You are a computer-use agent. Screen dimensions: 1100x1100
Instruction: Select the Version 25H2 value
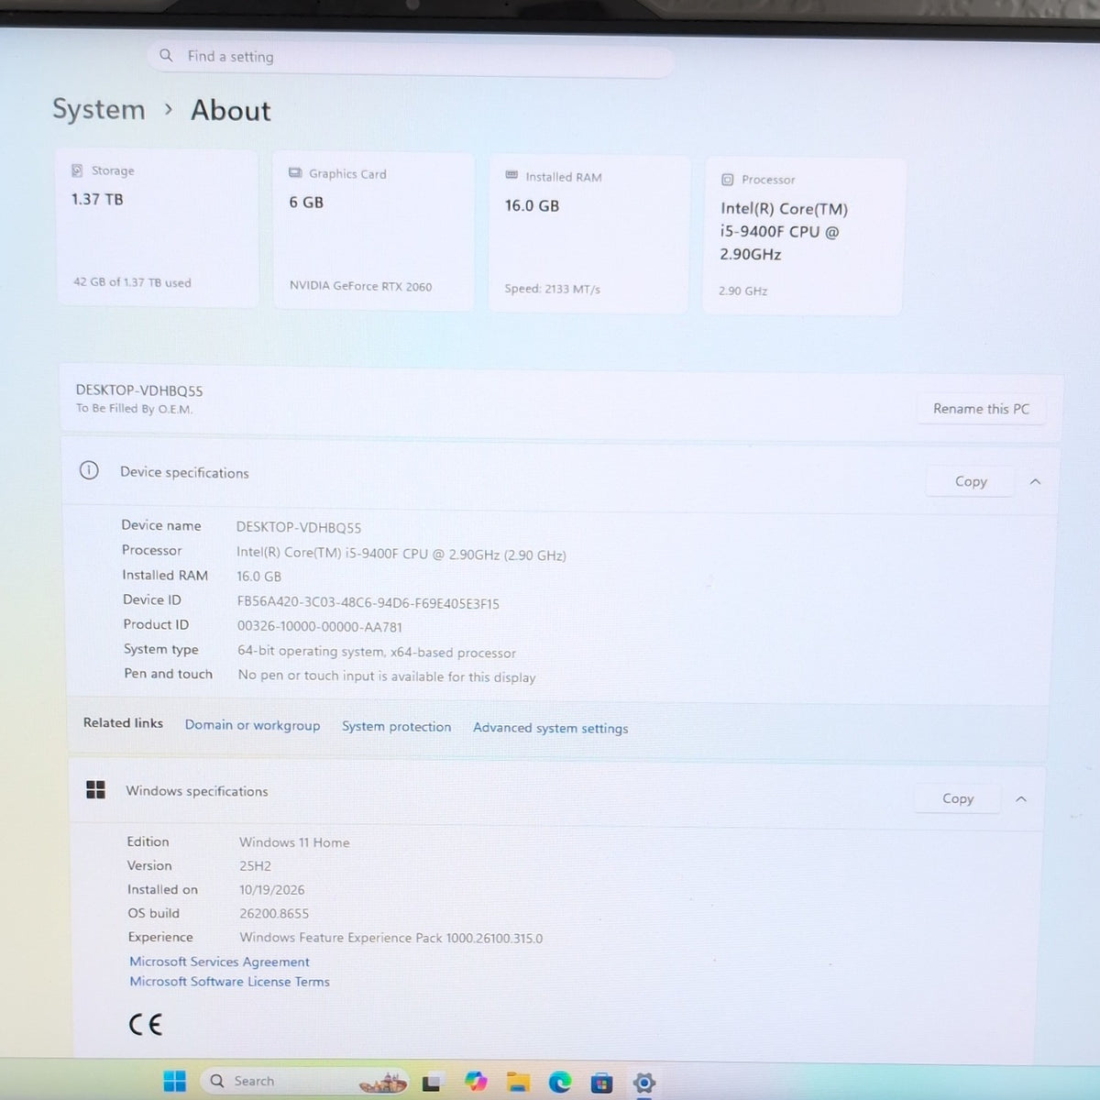click(255, 866)
